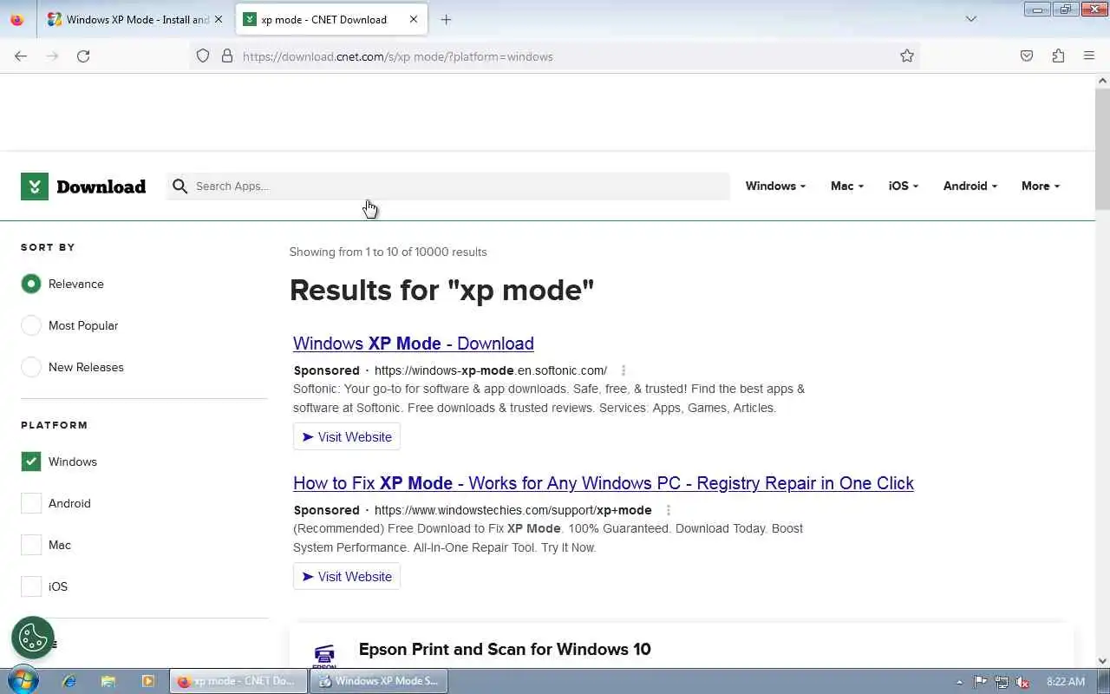Screen dimensions: 1110x694
Task: Launch Internet Explorer from the taskbar
Action: (69, 682)
